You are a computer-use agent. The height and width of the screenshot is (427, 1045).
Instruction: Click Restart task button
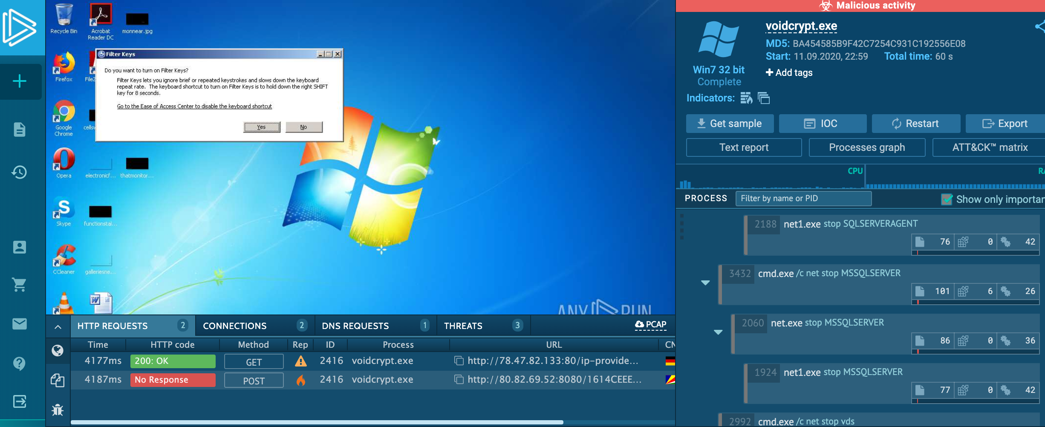pos(916,124)
